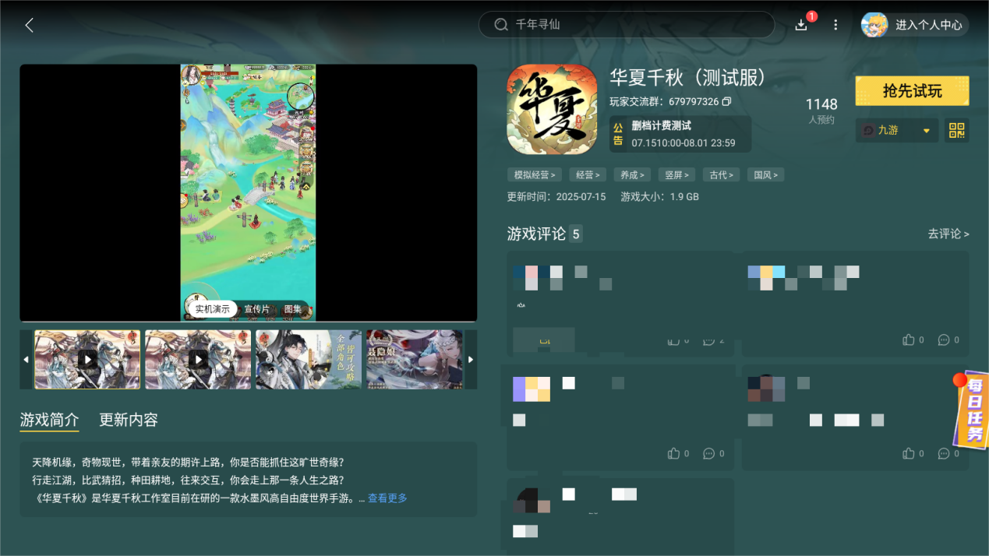Open the 每日任务 floating badge
The height and width of the screenshot is (556, 989).
971,410
